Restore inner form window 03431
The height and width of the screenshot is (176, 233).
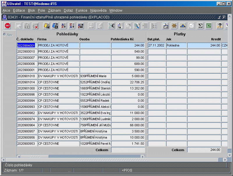224,17
